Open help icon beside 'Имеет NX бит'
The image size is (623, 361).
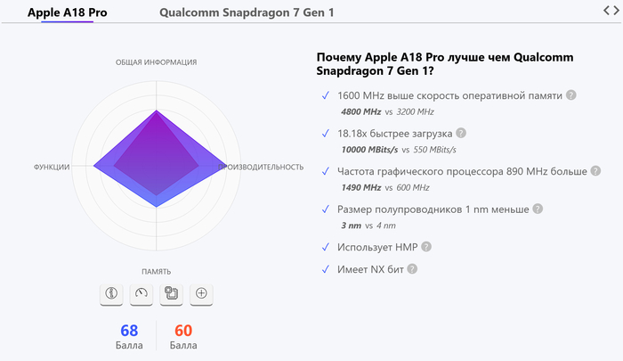coord(412,268)
